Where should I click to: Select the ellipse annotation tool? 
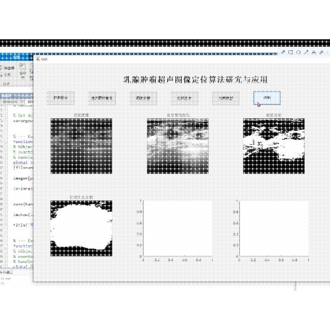pyautogui.click(x=298, y=52)
